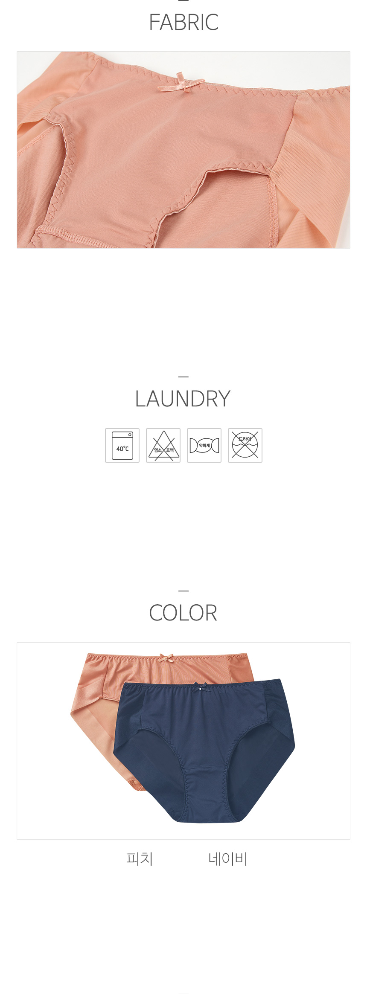Click the no chlorine bleach triangle icon
The width and height of the screenshot is (367, 994).
(x=163, y=445)
